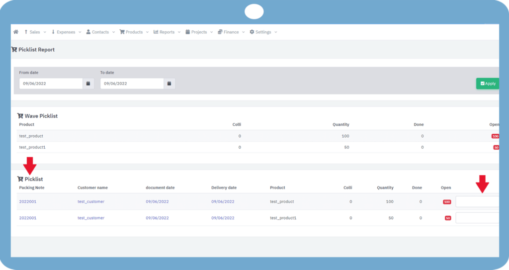Click Quantity header in Wave Picklist table
The width and height of the screenshot is (509, 270).
pos(341,124)
